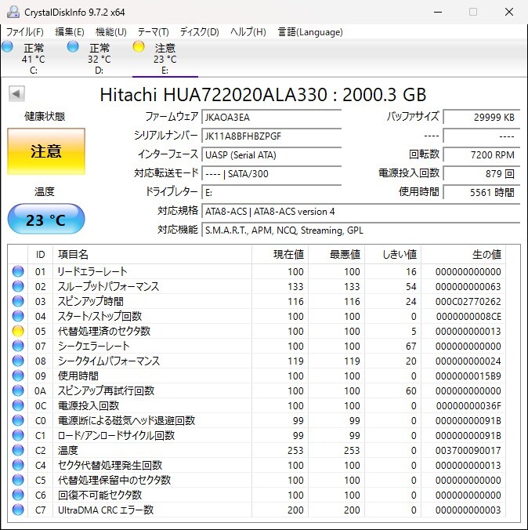
Task: Click status icon of シークタイムパフォーマンス row
Action: [18, 361]
